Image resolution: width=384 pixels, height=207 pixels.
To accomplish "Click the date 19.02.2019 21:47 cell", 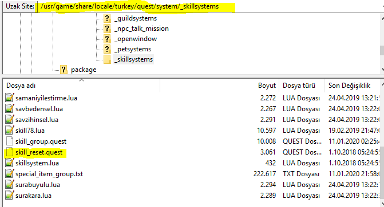I will [354, 131].
